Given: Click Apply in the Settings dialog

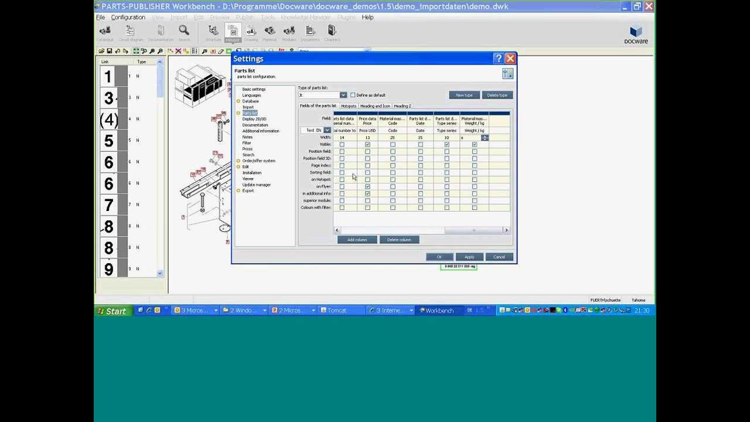Looking at the screenshot, I should (x=469, y=257).
